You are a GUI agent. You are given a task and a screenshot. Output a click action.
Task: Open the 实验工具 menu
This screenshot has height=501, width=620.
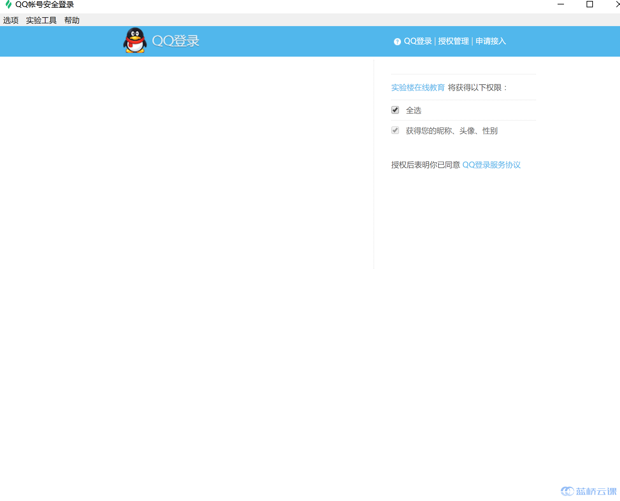pyautogui.click(x=41, y=20)
